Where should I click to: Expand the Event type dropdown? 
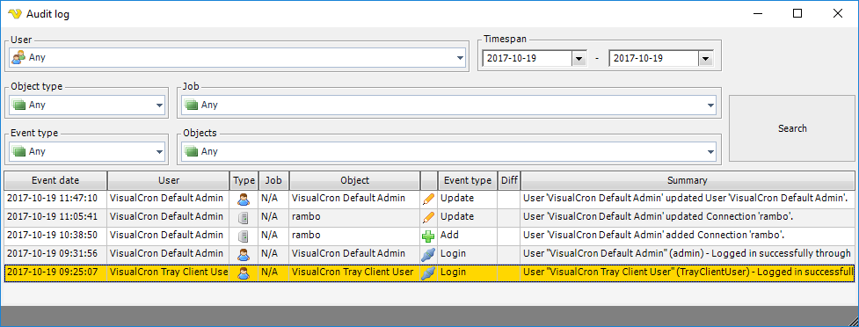pyautogui.click(x=159, y=152)
